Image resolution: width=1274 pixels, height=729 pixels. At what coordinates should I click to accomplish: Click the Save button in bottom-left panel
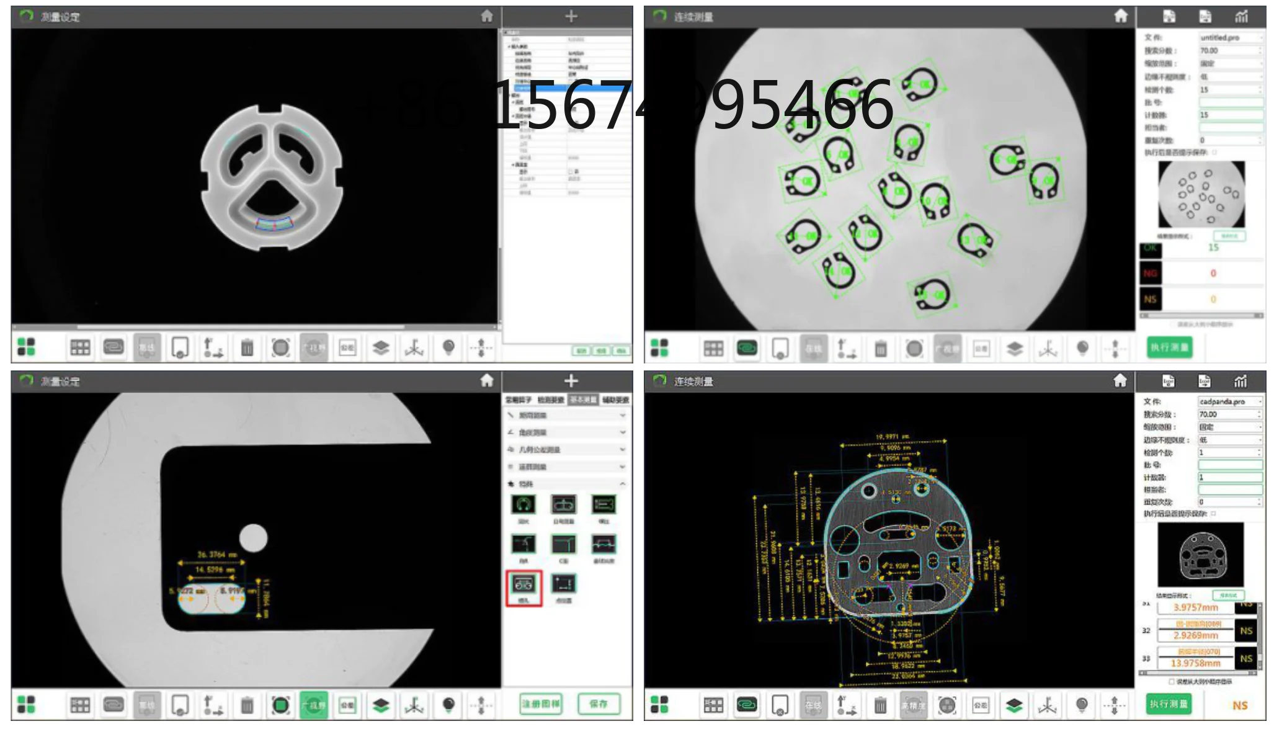599,704
